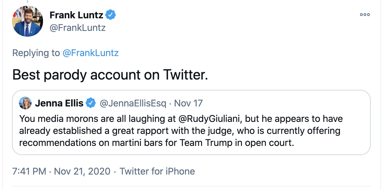This screenshot has height=190, width=385.
Task: Click the Nov 17 quoted tweet date
Action: pos(188,103)
